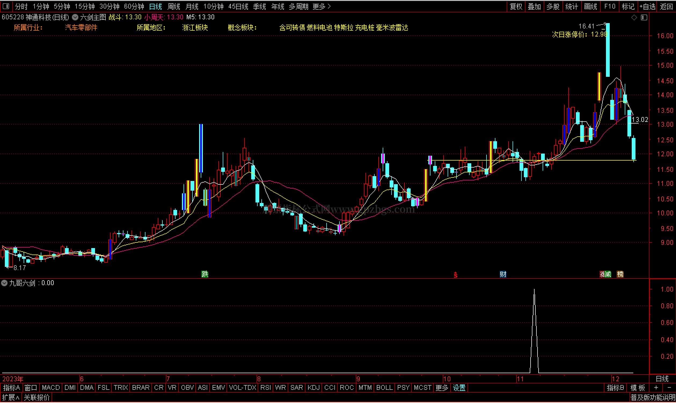The width and height of the screenshot is (676, 403).
Task: Toggle the top-left panel layout icon
Action: pyautogui.click(x=6, y=6)
